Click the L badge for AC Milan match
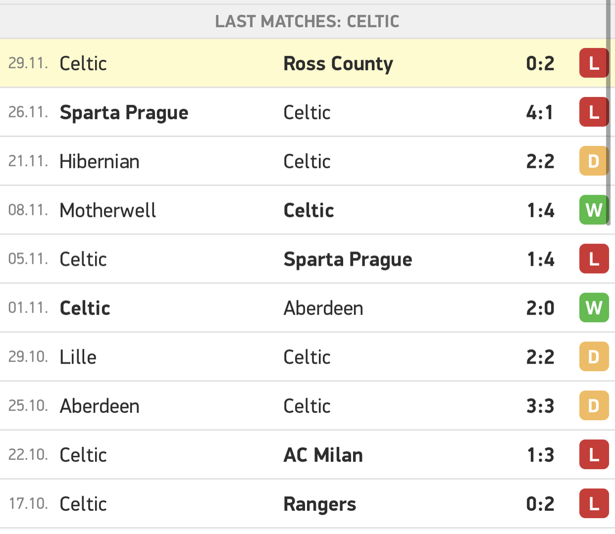615x534 pixels. (x=594, y=455)
